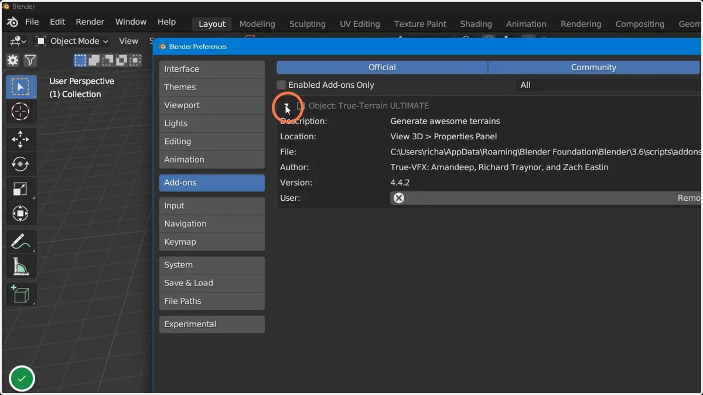This screenshot has width=703, height=395.
Task: Activate the Select Box tool
Action: (x=21, y=87)
